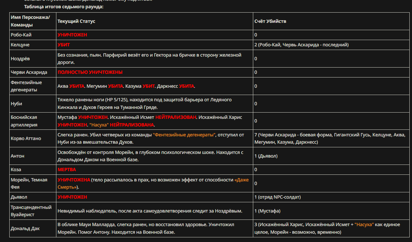
Task: Click status "Аква УБИТА. Мегумин УБИТА..."
Action: coord(126,86)
